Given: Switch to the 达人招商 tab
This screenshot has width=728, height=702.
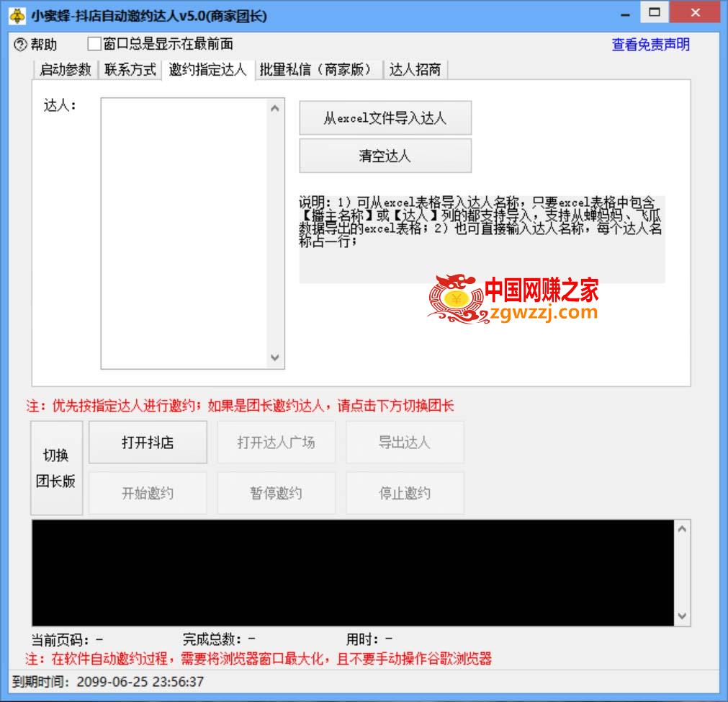Looking at the screenshot, I should 415,70.
